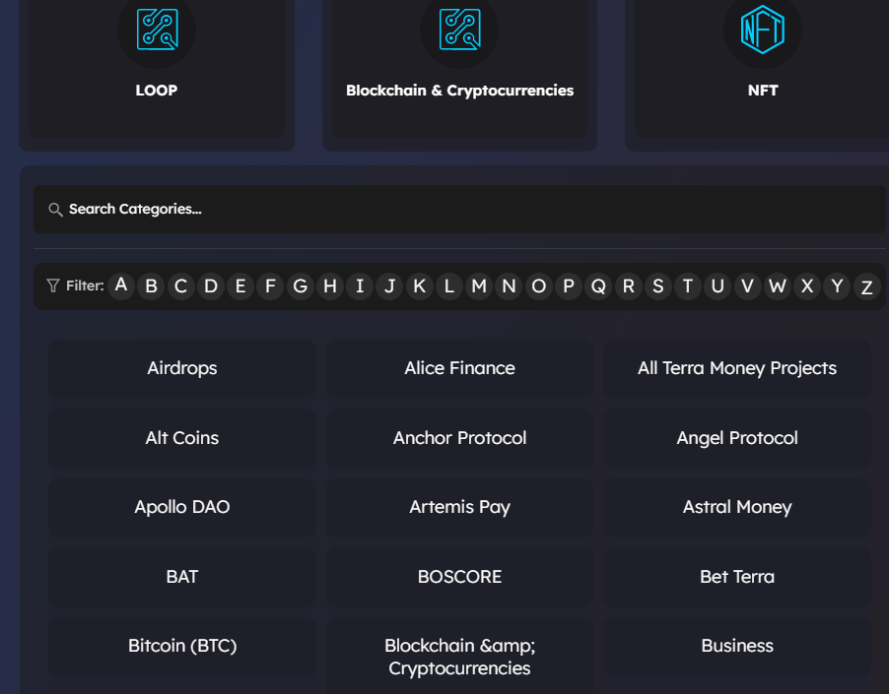Click the LOOP circuit icon
The height and width of the screenshot is (694, 889).
pos(157,30)
